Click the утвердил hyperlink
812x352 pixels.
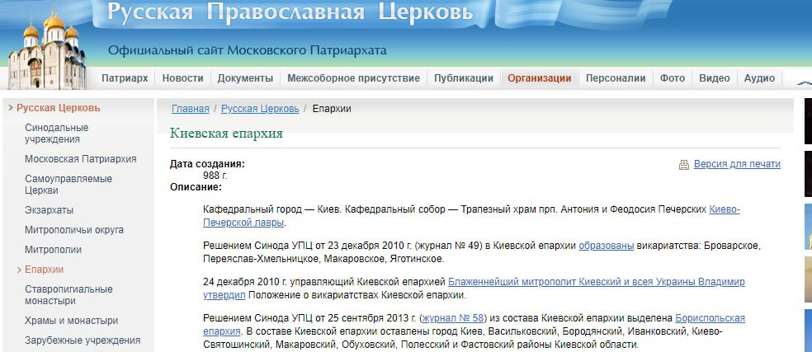coord(224,296)
